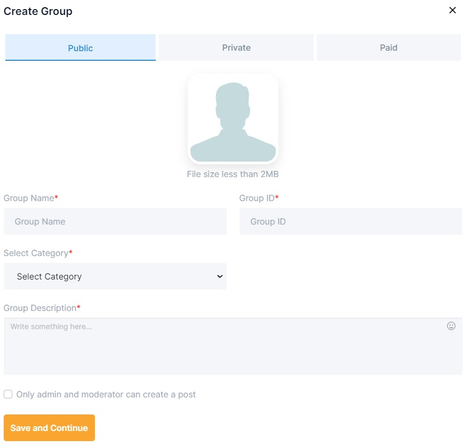Screen dimensions: 471x447
Task: Select the Paid group tab
Action: pos(388,47)
